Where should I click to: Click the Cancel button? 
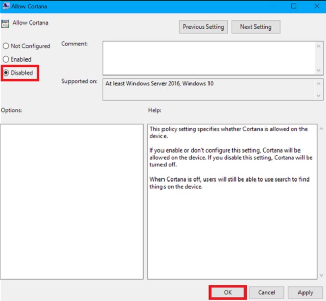click(266, 292)
